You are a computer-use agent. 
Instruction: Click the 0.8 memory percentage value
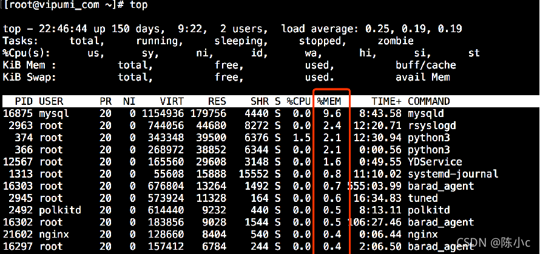332,174
